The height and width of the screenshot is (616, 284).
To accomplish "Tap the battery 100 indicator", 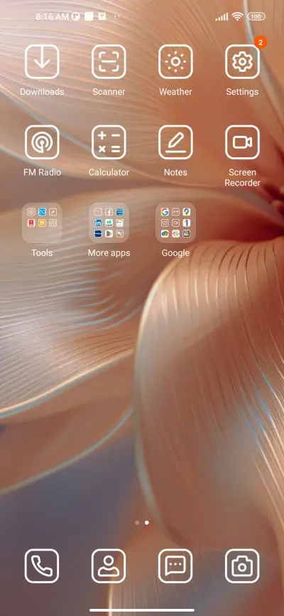I will 256,16.
